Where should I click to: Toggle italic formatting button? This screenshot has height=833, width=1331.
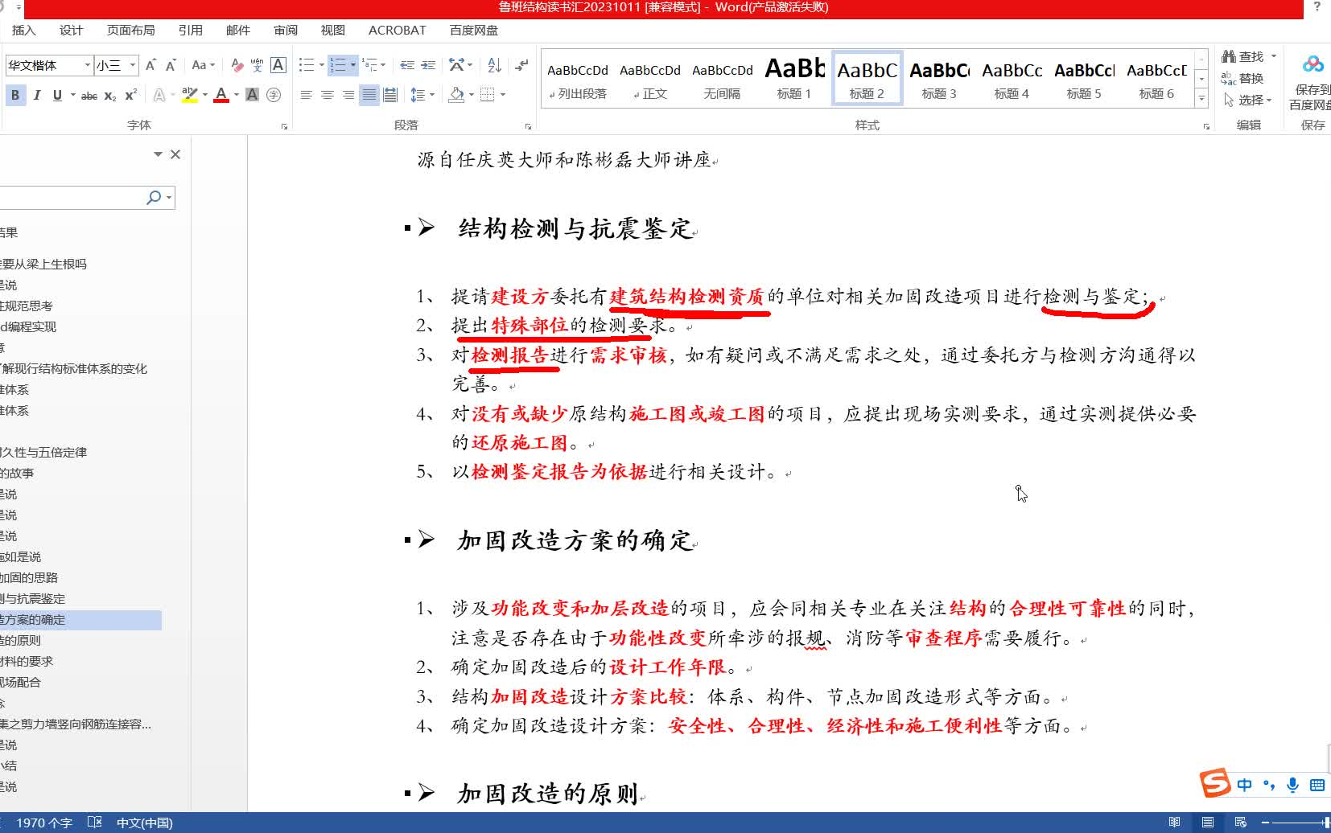[36, 95]
